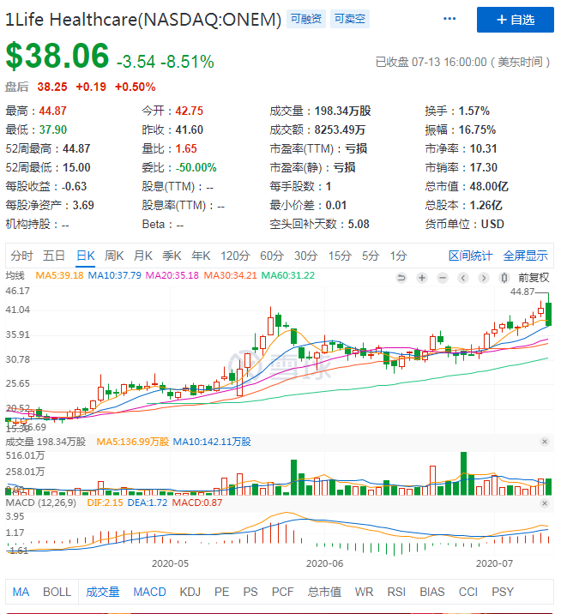Screen dimensions: 567x614
Task: Select the 15分 chart tab
Action: [340, 256]
